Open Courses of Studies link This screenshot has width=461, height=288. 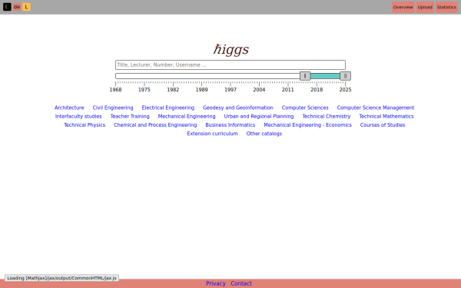click(383, 125)
